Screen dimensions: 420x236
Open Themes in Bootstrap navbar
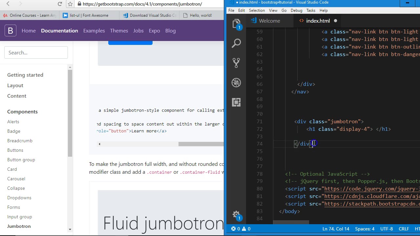[119, 30]
